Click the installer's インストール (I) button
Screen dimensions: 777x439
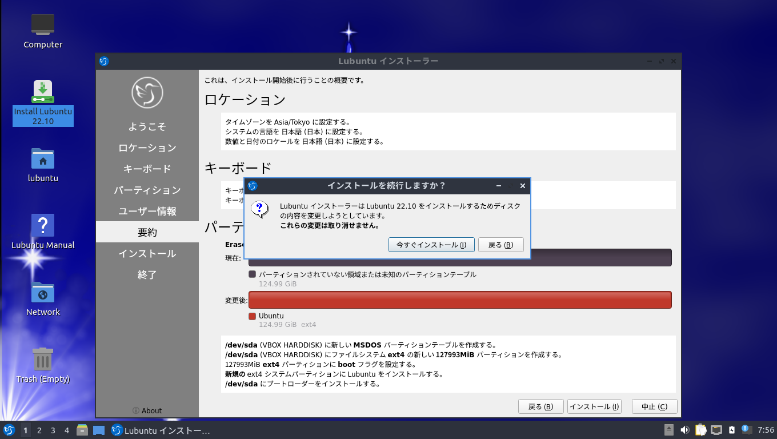pyautogui.click(x=594, y=406)
